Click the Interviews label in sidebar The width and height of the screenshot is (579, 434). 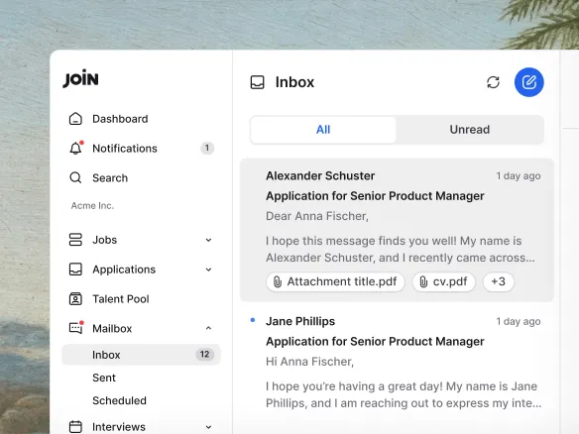click(x=119, y=427)
